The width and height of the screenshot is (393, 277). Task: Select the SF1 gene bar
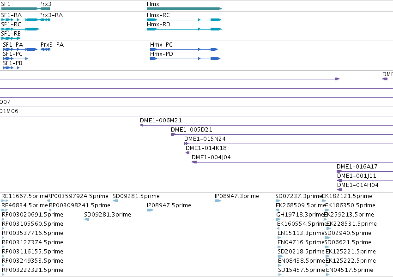[20, 9]
